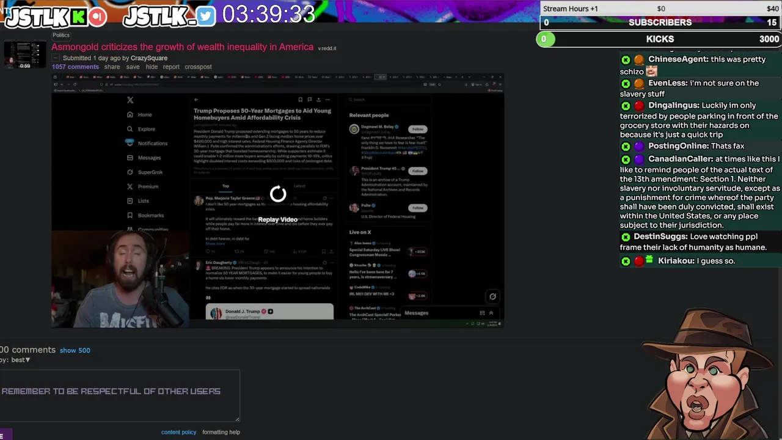Click the comment box resize handle corner
This screenshot has width=782, height=440.
238,419
